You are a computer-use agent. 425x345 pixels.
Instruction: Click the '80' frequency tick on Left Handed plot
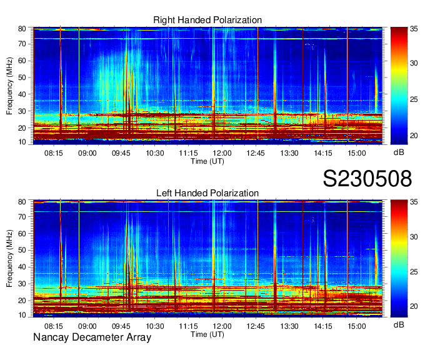pyautogui.click(x=22, y=202)
